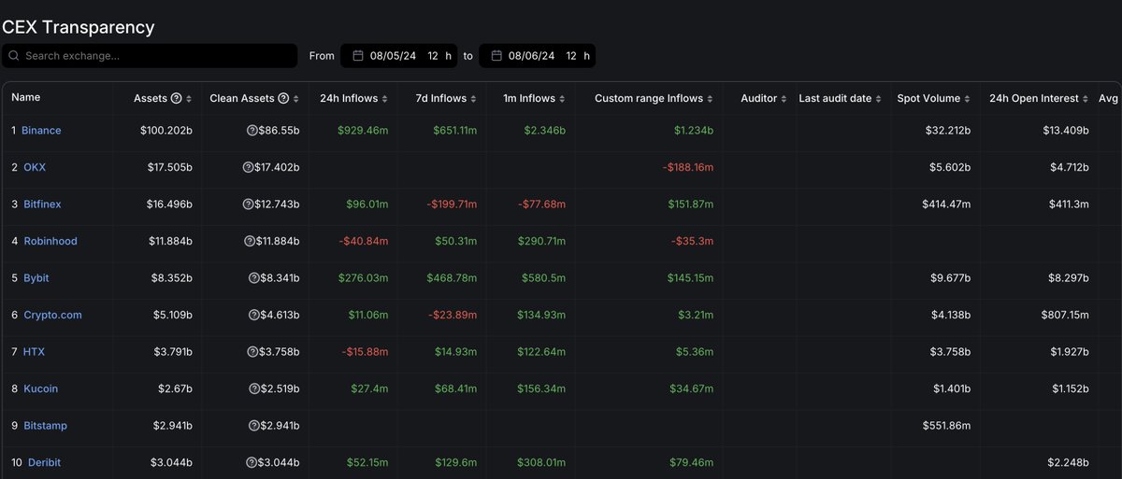This screenshot has height=479, width=1122.
Task: Click help icon beside Bitstamp clean assets
Action: click(253, 426)
